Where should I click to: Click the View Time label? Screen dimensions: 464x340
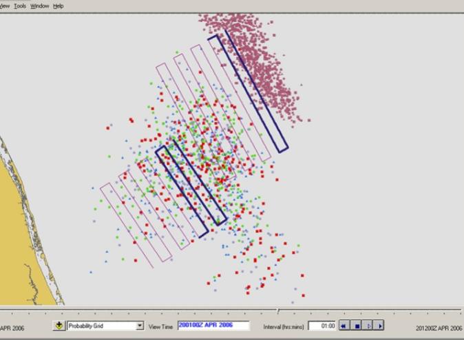(x=160, y=327)
